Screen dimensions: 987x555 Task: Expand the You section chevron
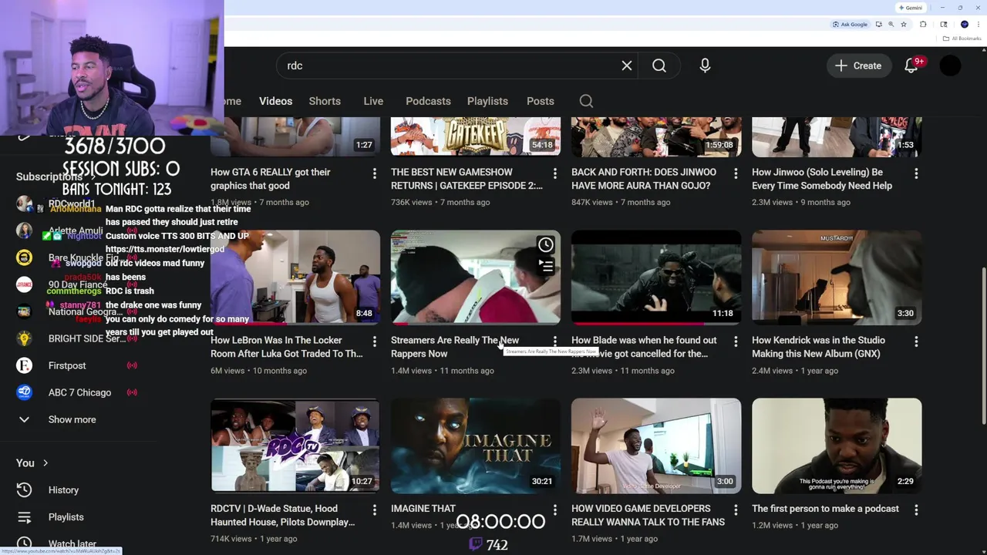[45, 462]
